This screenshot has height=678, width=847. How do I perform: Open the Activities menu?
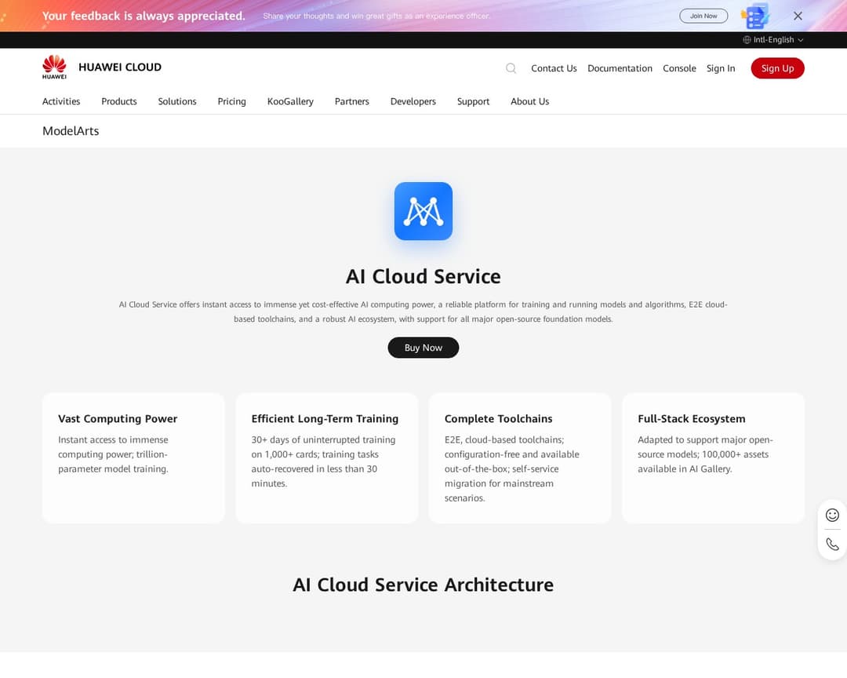pyautogui.click(x=61, y=102)
